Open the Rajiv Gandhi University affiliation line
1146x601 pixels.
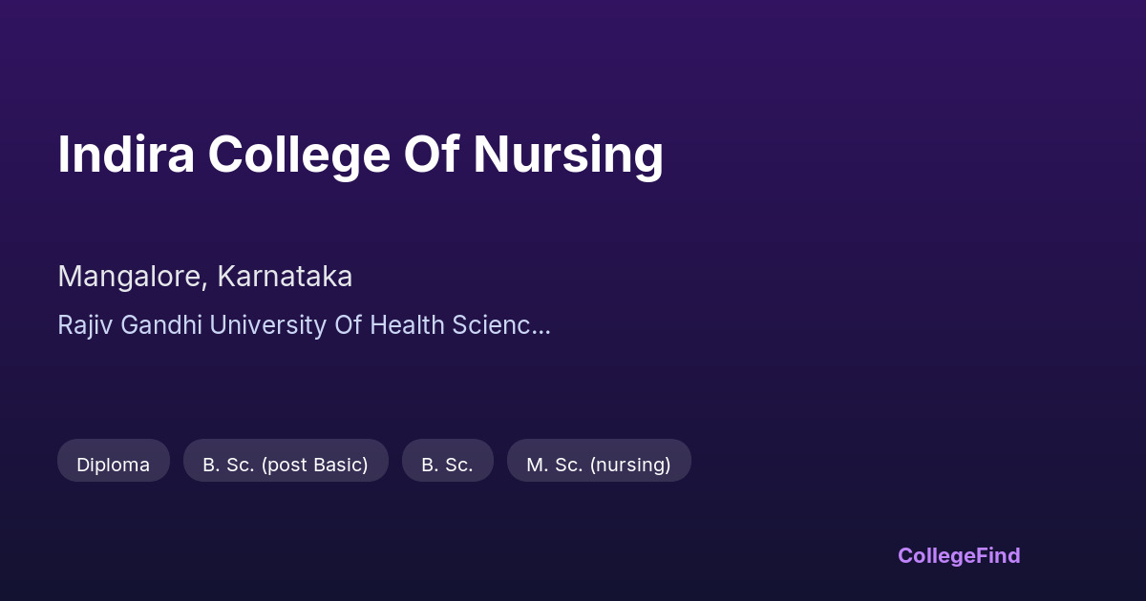click(304, 325)
